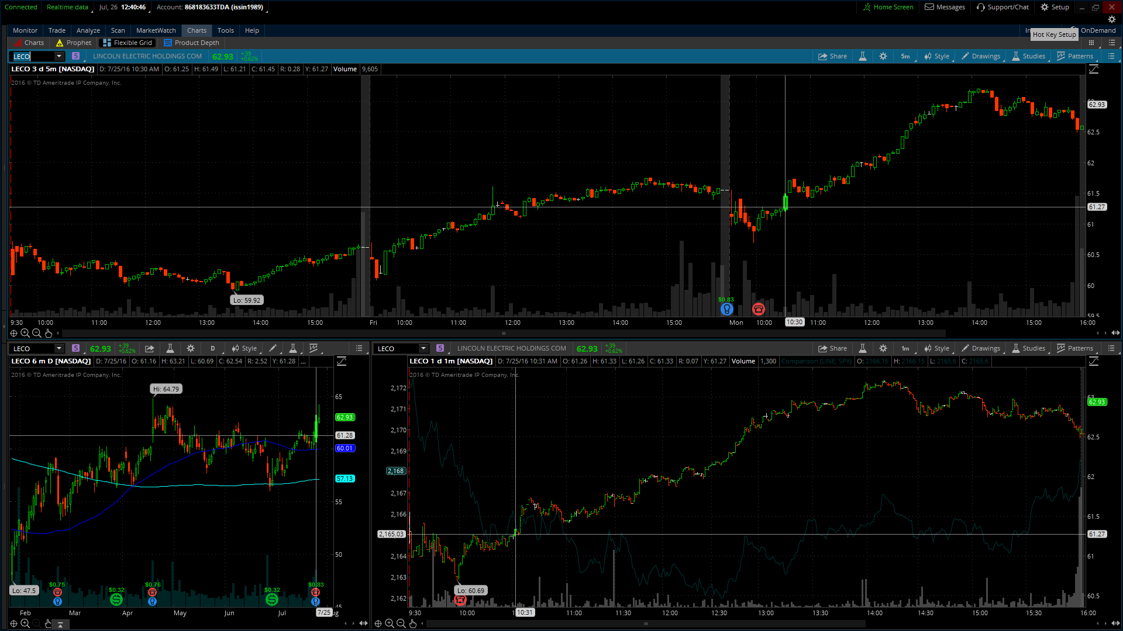Click the purple clipboard link 5 icon in top chart

tap(75, 56)
